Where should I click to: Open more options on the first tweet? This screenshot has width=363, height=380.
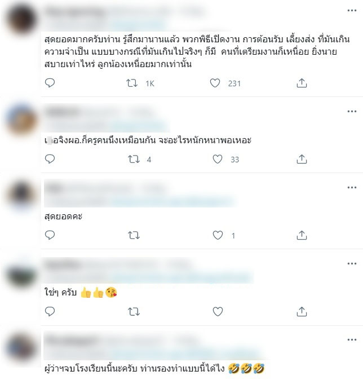point(352,11)
